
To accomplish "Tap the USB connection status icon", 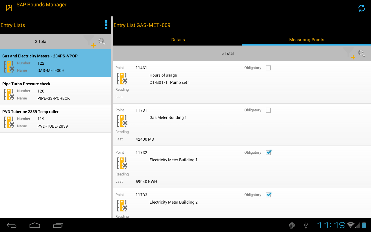I will (306, 225).
